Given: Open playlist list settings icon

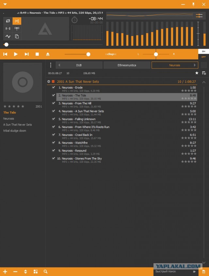Looking at the screenshot, I should [204, 73].
